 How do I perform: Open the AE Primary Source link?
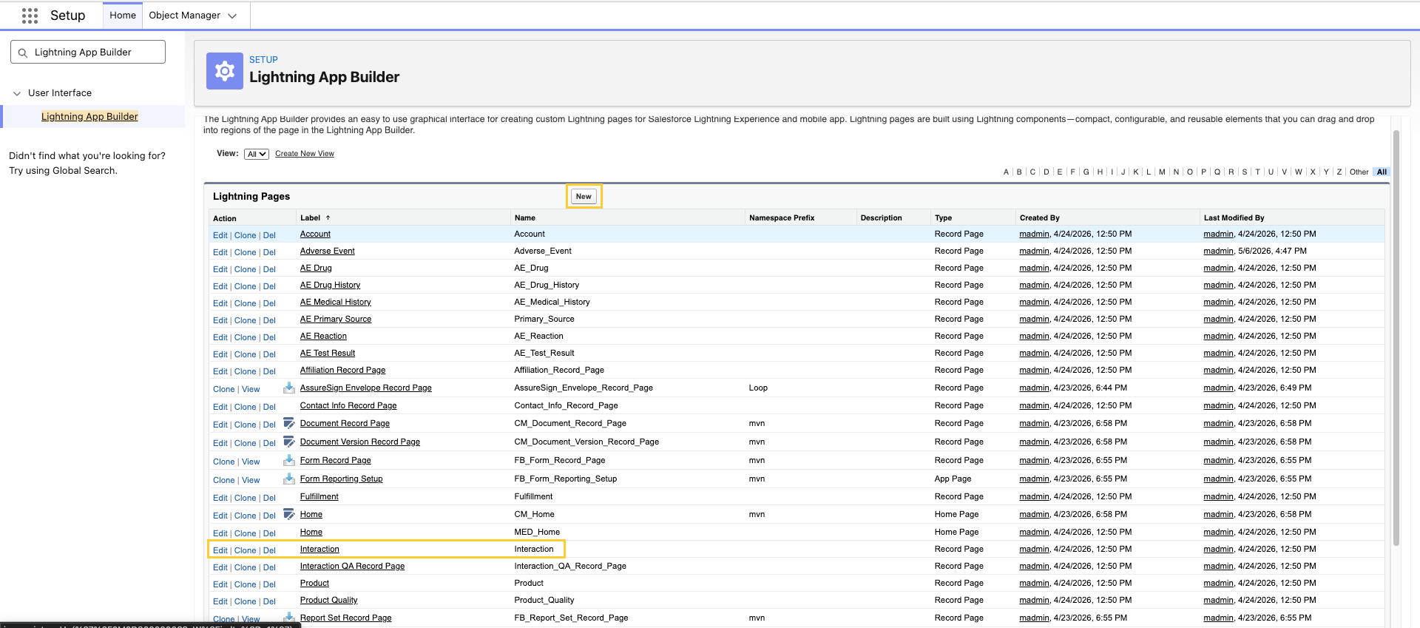coord(336,319)
